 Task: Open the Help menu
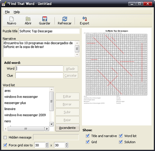[x=17, y=12]
